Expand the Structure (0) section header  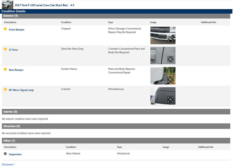[x=12, y=126]
